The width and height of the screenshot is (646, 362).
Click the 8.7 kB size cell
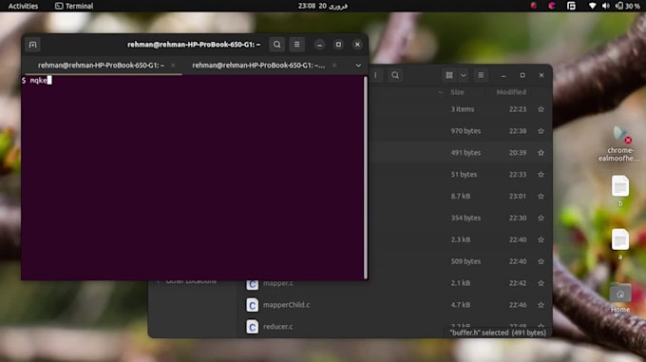(x=460, y=197)
